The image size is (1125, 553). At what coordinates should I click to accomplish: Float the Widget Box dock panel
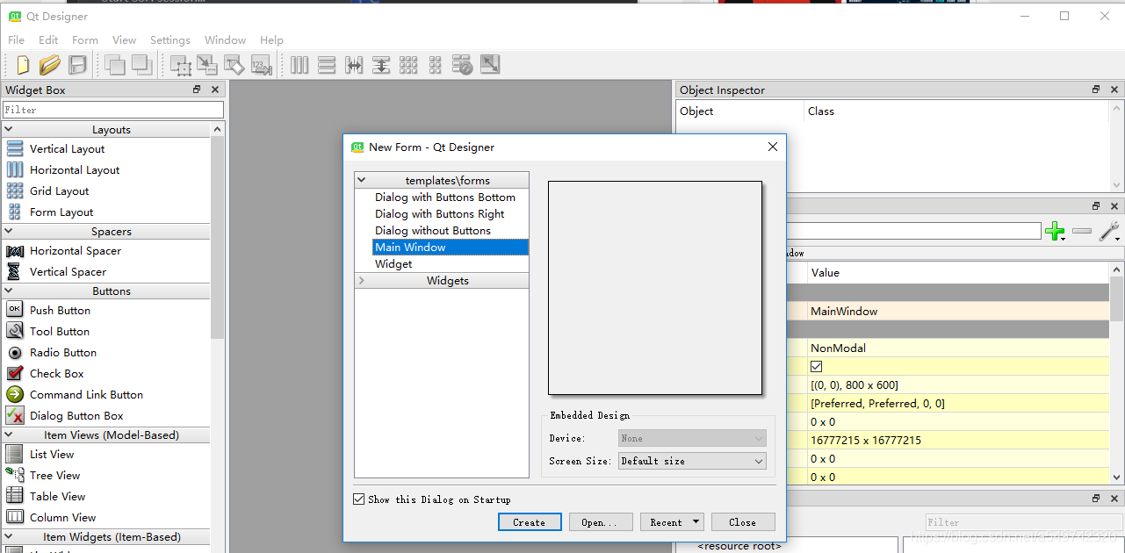tap(198, 90)
